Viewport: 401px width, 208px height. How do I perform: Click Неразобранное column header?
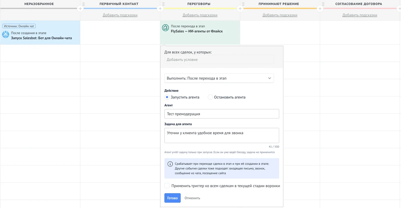(39, 4)
